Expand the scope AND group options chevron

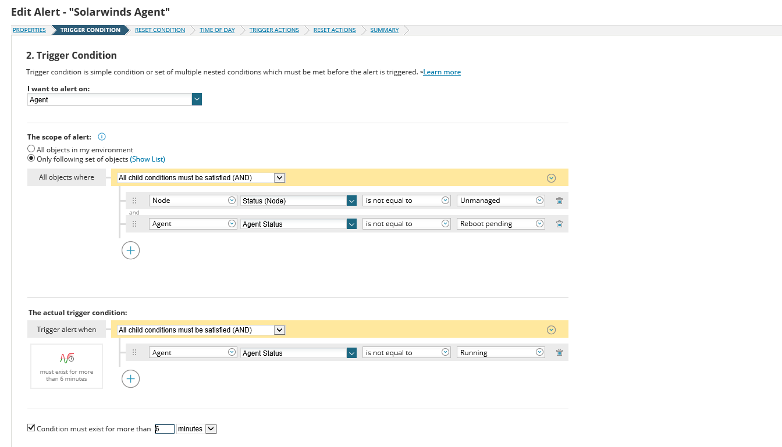(552, 178)
